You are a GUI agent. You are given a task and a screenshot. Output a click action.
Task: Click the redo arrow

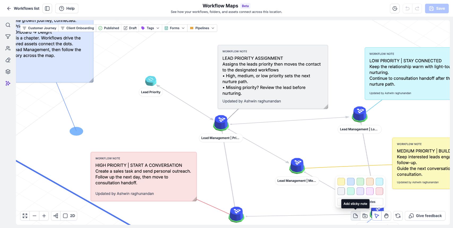[417, 8]
